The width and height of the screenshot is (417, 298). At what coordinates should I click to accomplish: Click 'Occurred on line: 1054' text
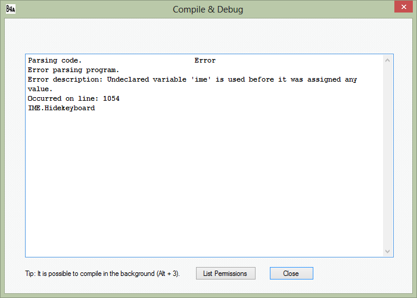[74, 98]
